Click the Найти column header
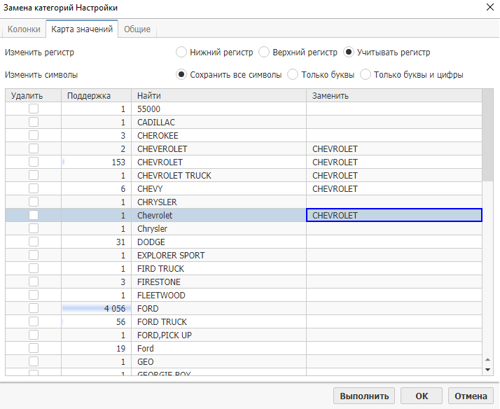The height and width of the screenshot is (409, 500). [218, 96]
